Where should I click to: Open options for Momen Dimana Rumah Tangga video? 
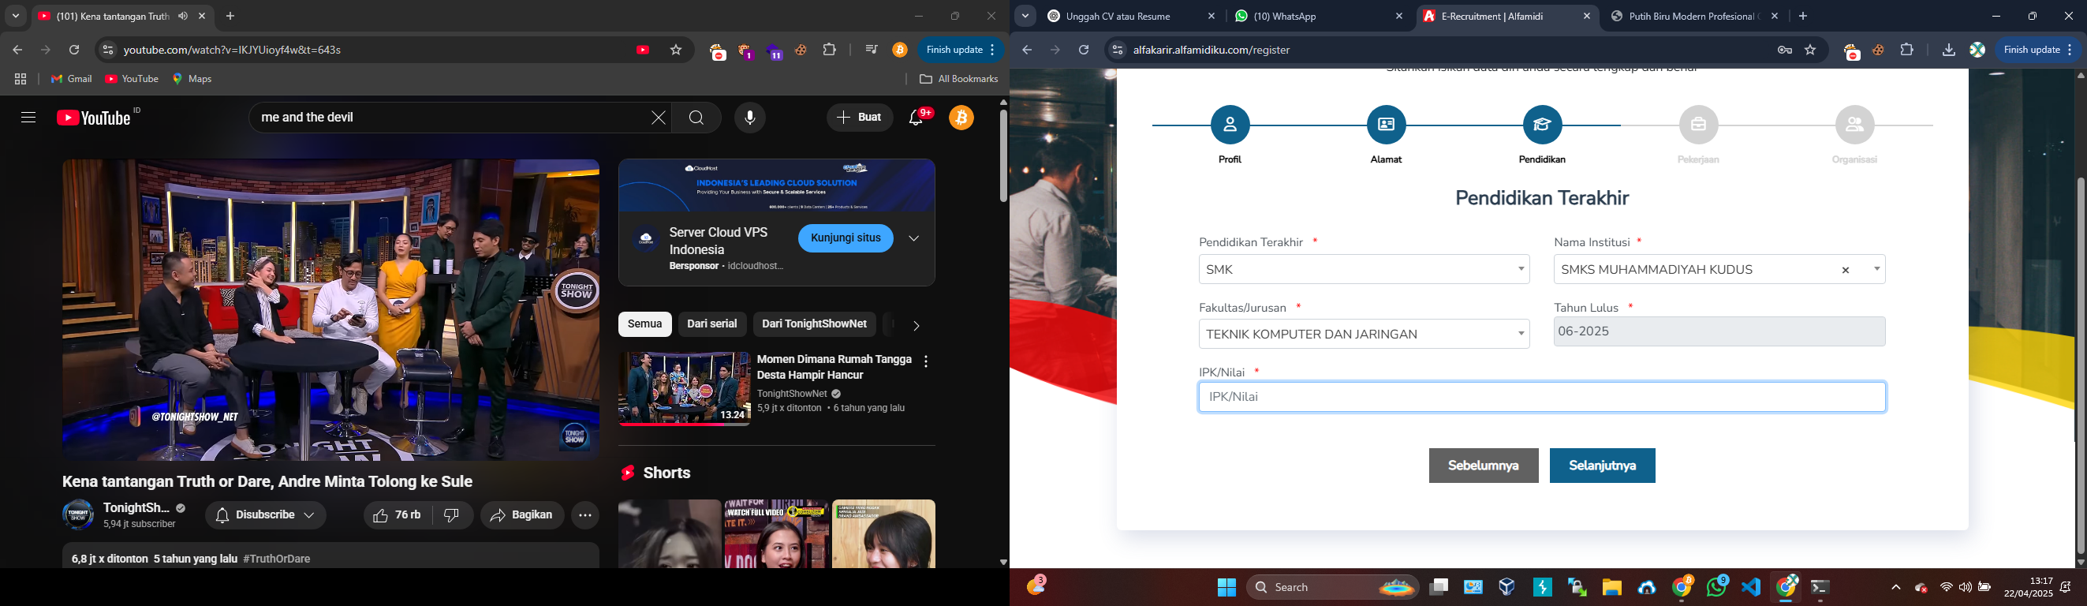pos(926,362)
